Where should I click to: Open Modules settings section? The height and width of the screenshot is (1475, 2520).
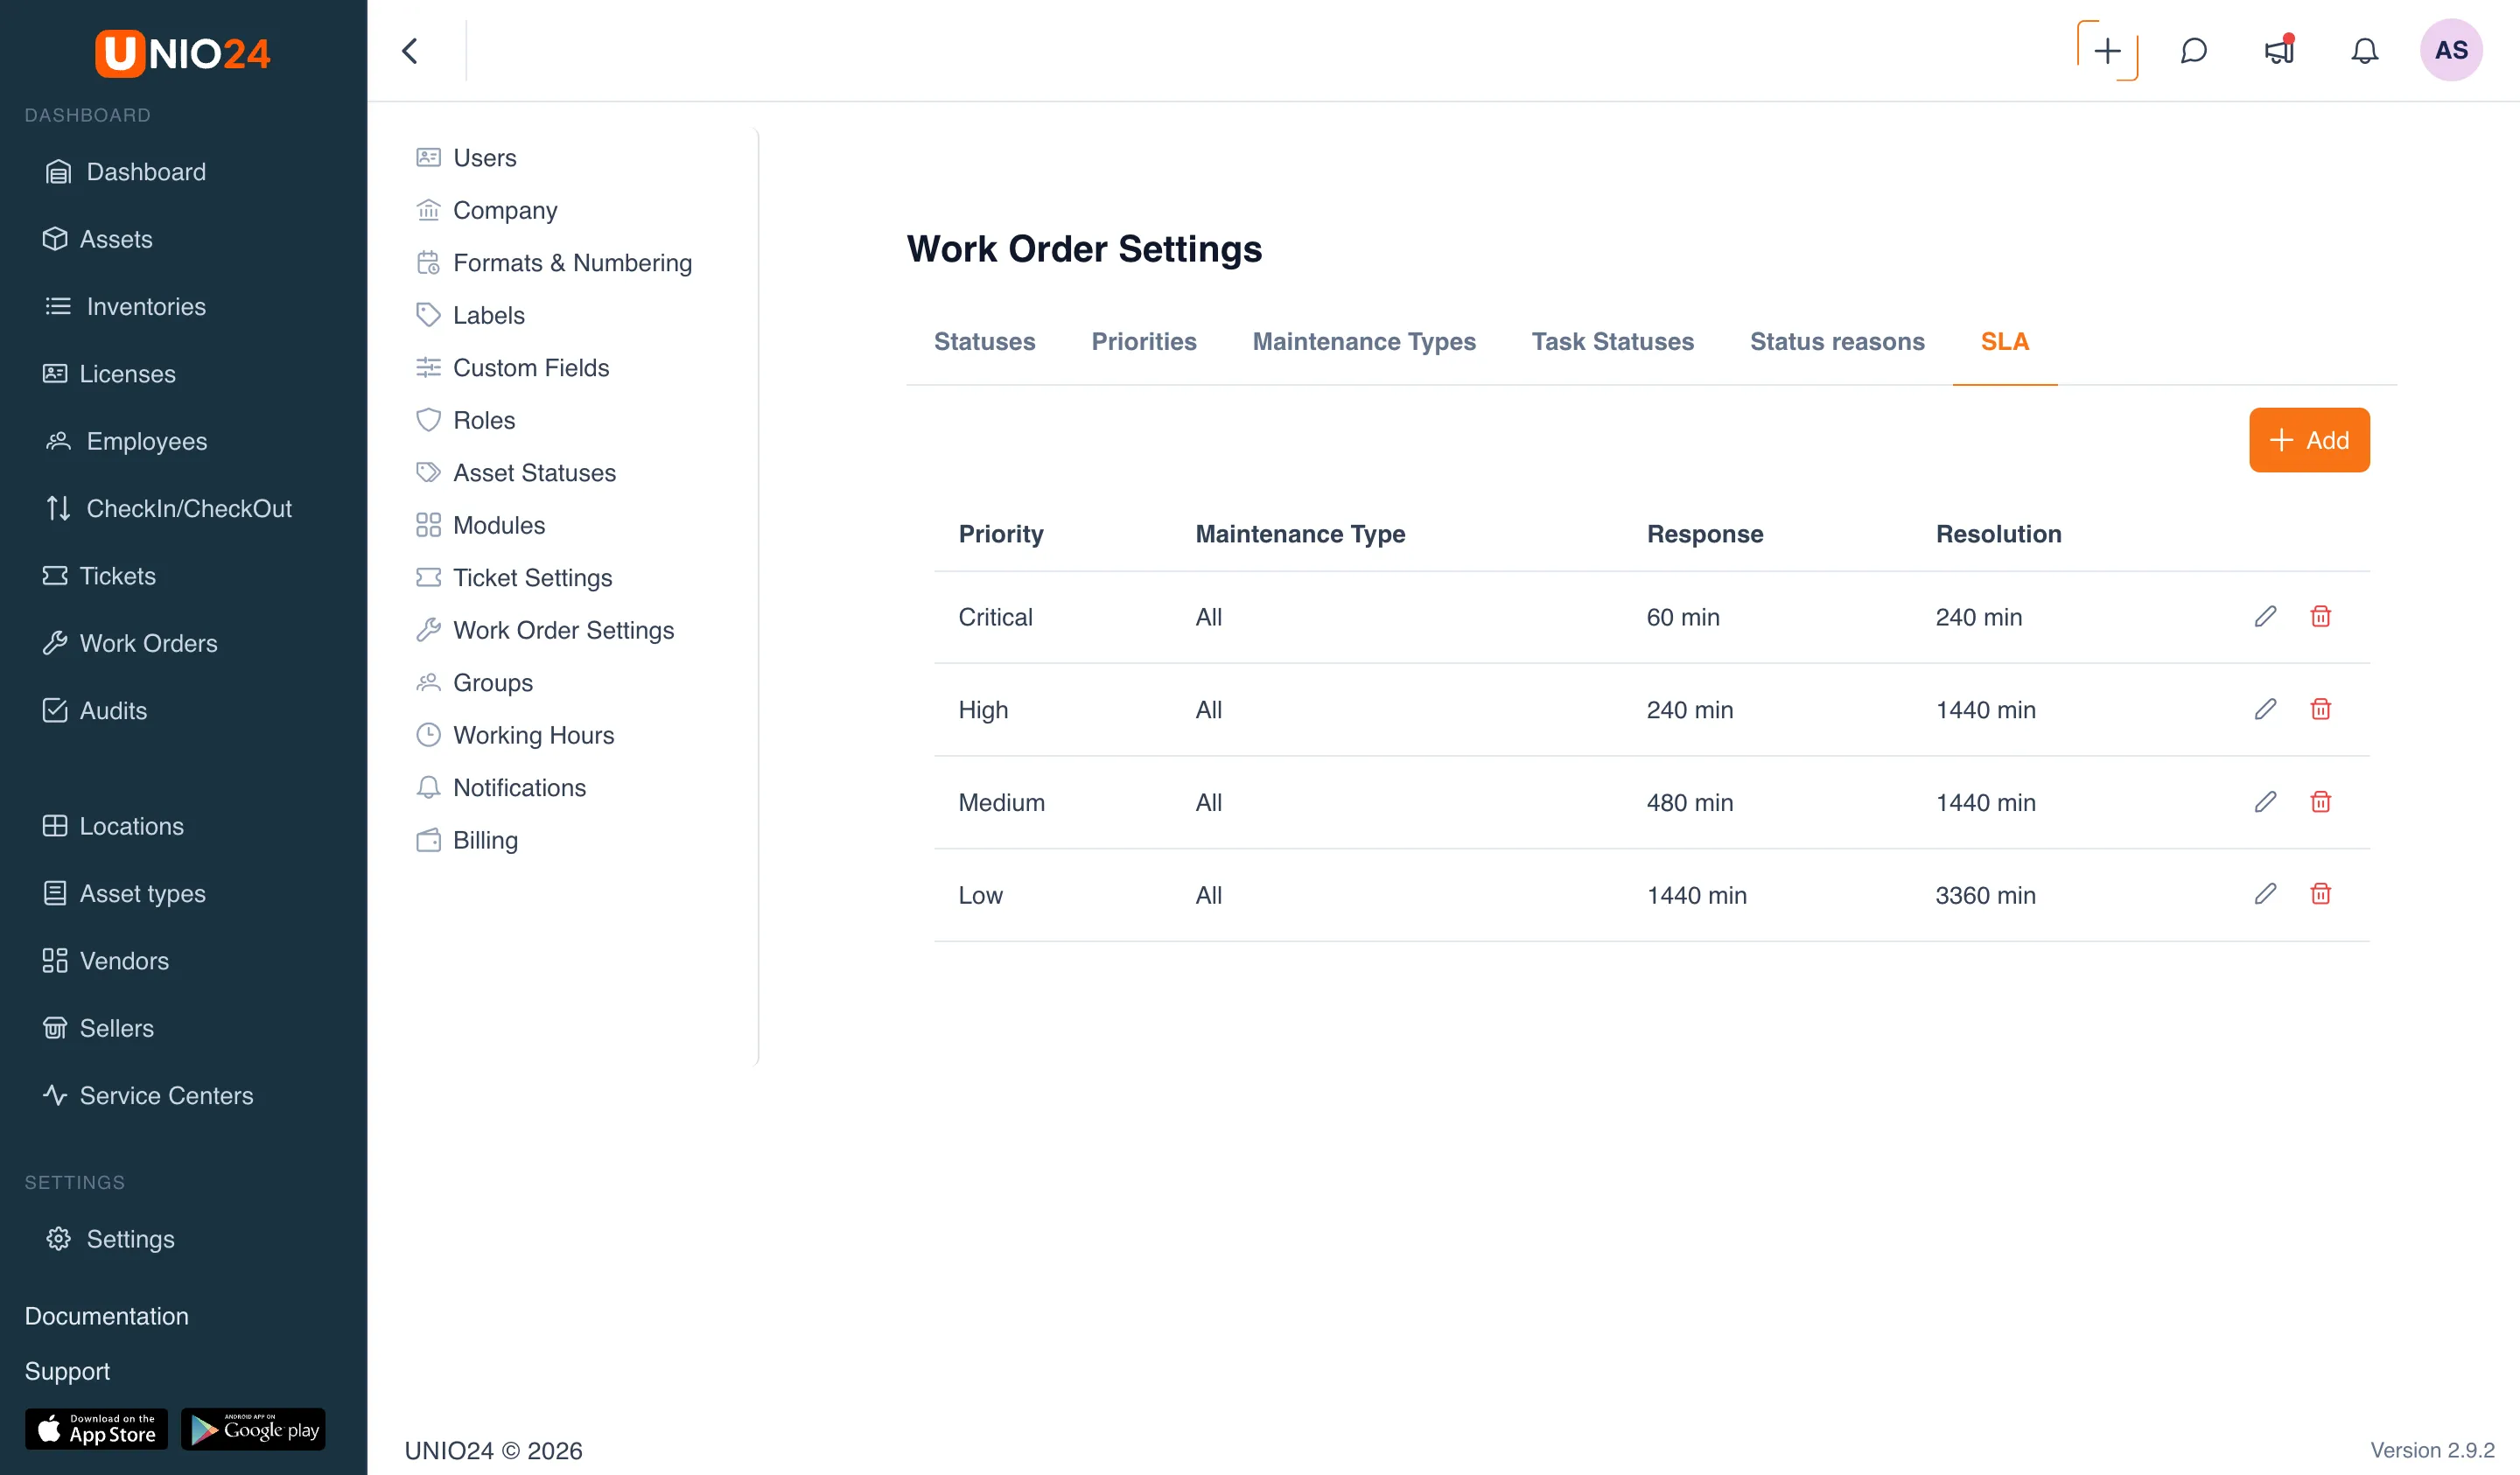[480, 525]
